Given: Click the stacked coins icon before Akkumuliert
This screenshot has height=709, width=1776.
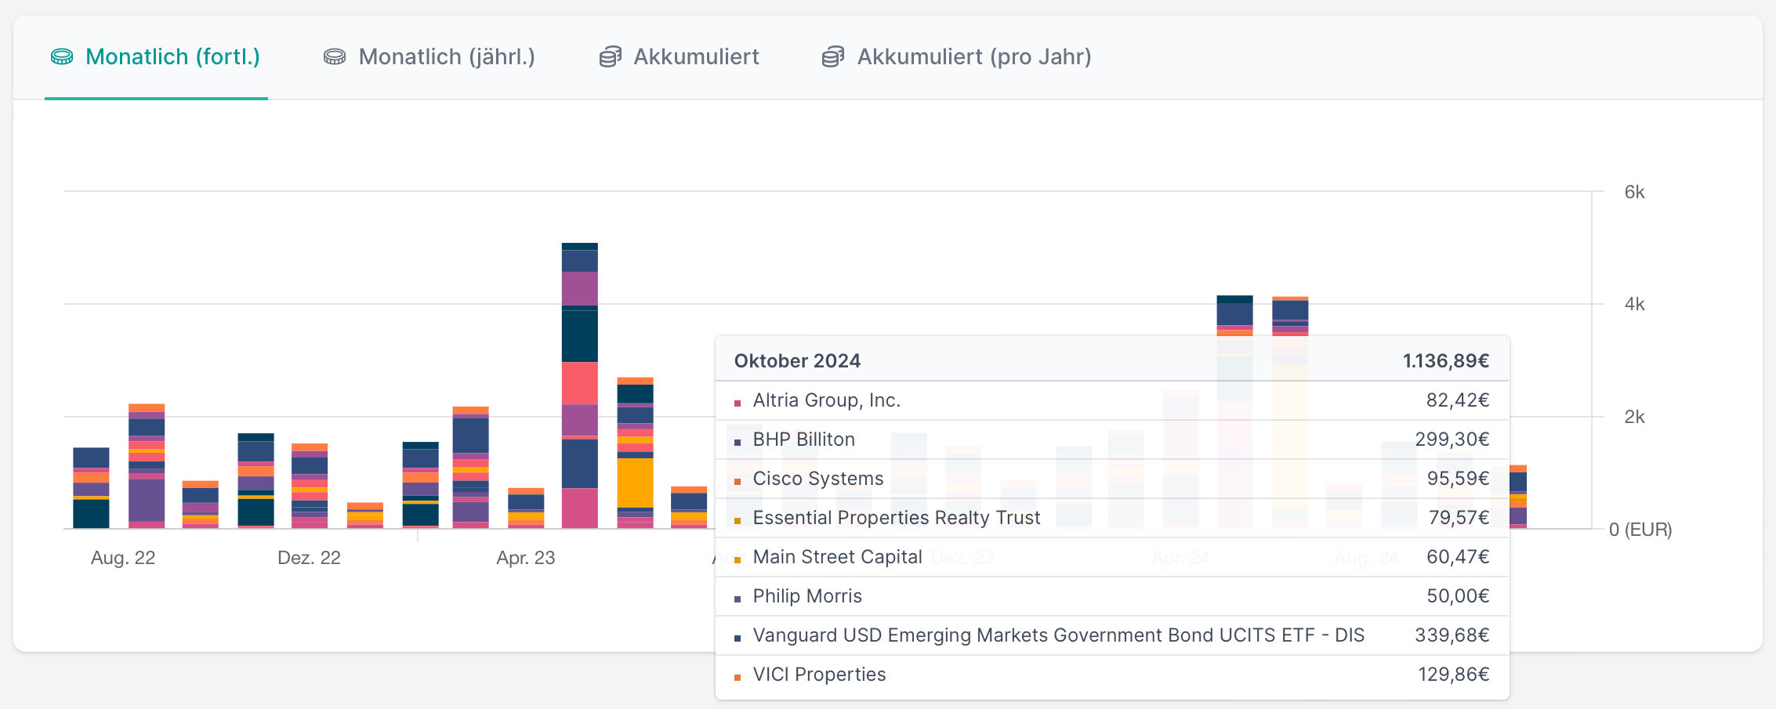Looking at the screenshot, I should click(611, 56).
